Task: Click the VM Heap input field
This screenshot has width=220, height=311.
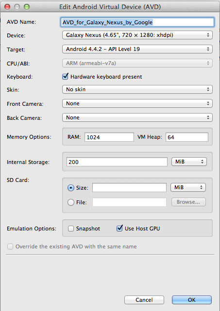Action: click(187, 137)
